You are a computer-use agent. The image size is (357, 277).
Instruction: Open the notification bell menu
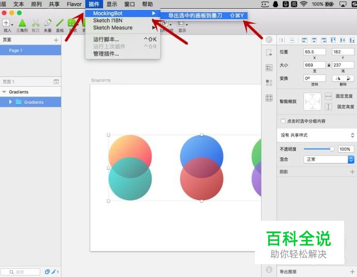(275, 4)
